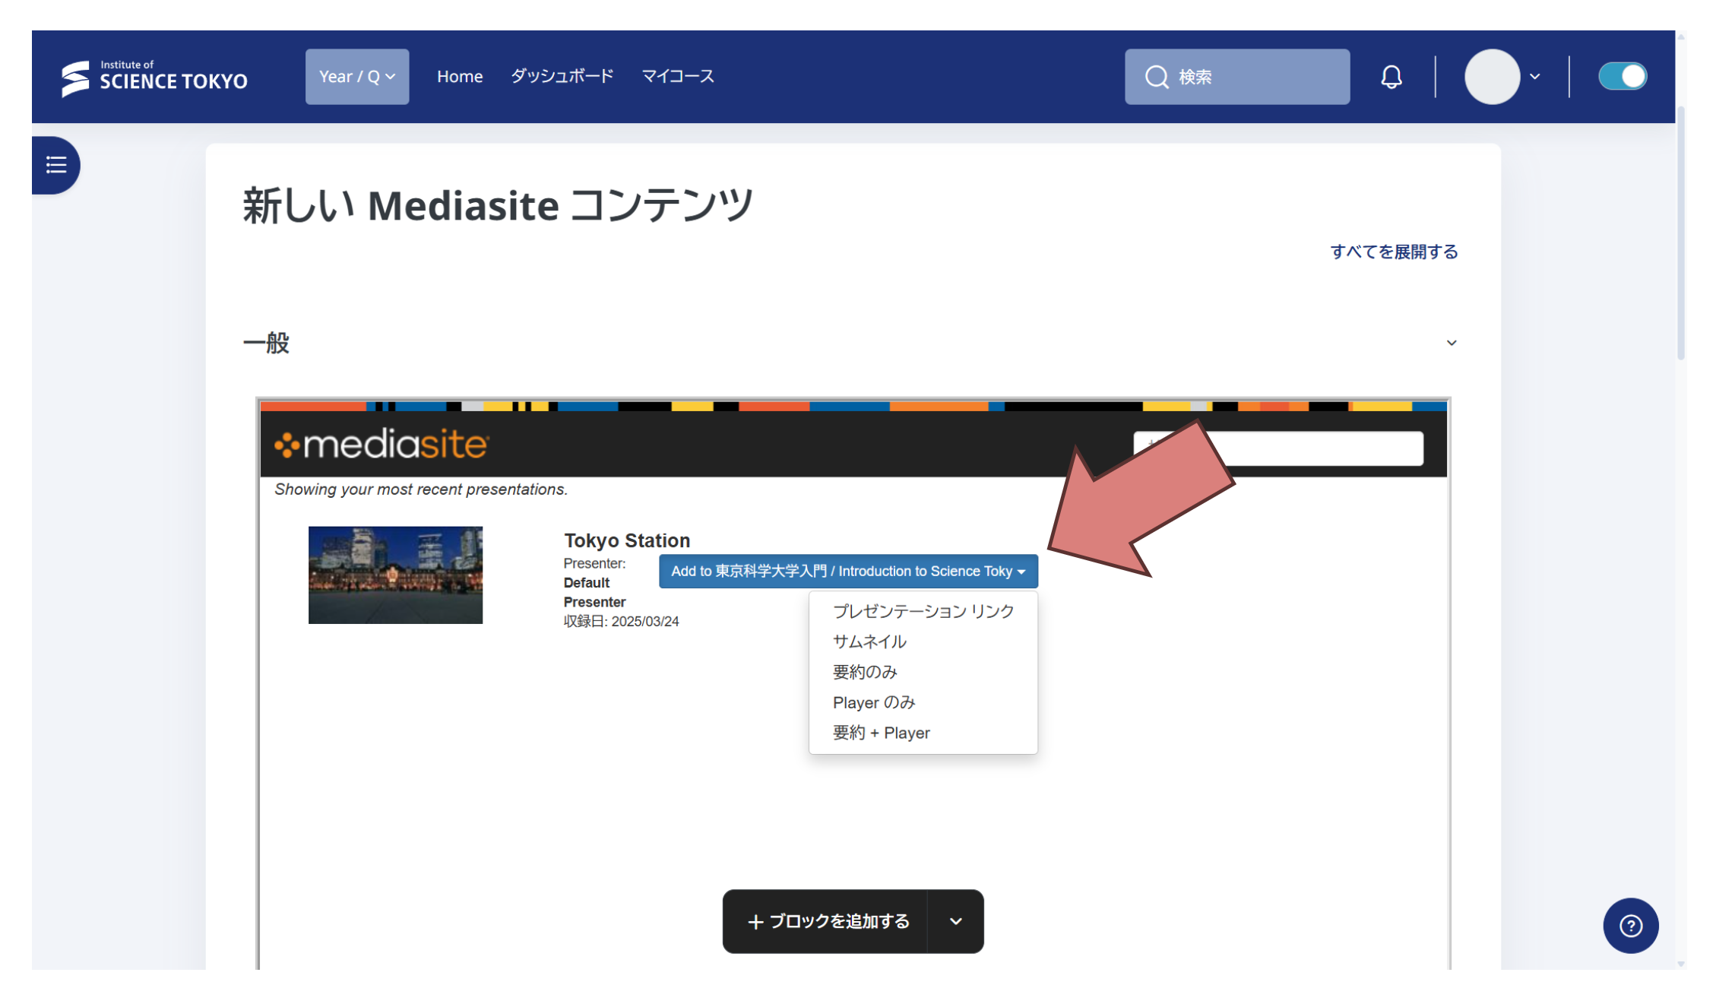Open ダッシュボード page
Viewport: 1716px width, 985px height.
tap(562, 76)
